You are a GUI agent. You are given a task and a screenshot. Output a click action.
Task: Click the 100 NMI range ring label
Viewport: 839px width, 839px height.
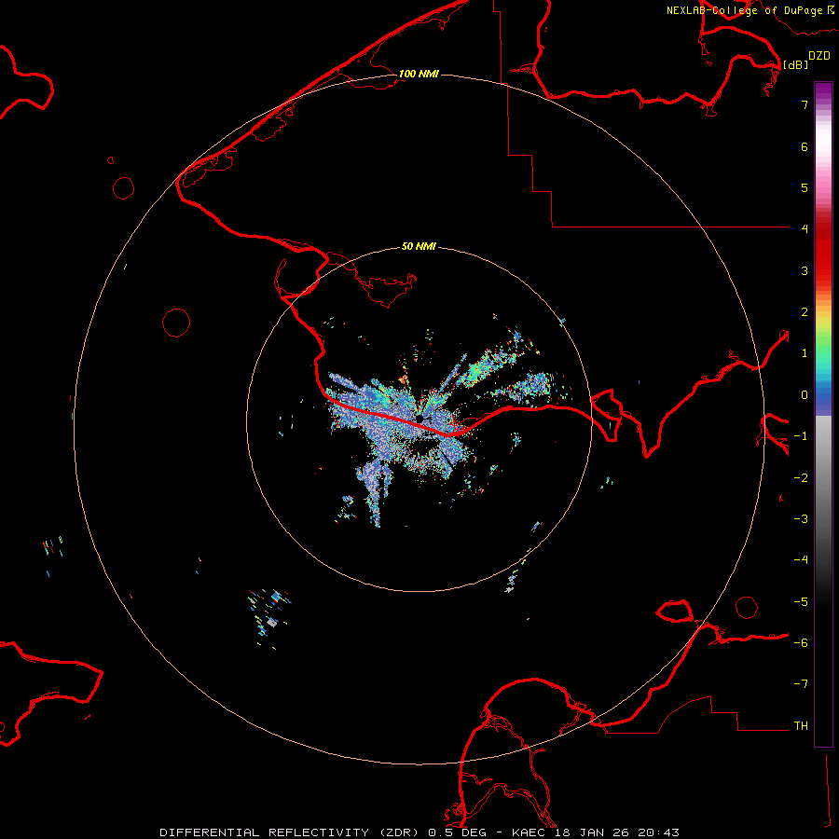click(x=419, y=74)
